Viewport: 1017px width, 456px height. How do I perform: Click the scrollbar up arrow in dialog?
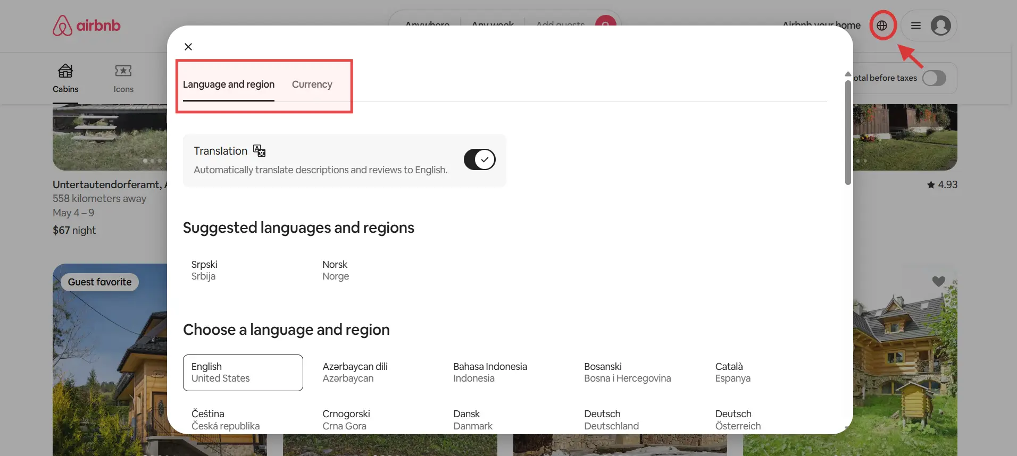tap(848, 74)
